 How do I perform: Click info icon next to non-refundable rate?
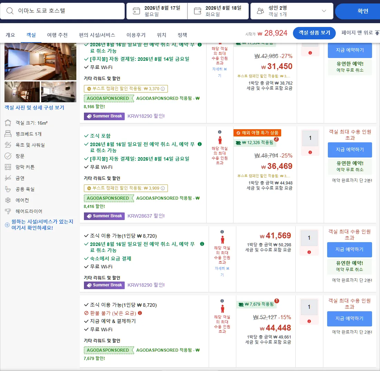[140, 313]
